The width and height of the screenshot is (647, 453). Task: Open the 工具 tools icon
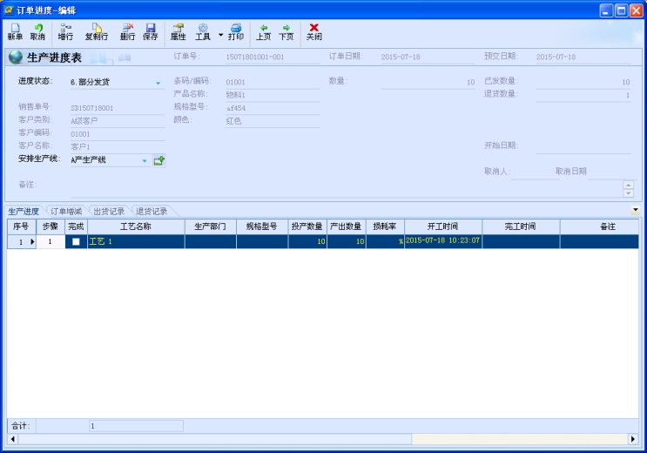pyautogui.click(x=203, y=31)
